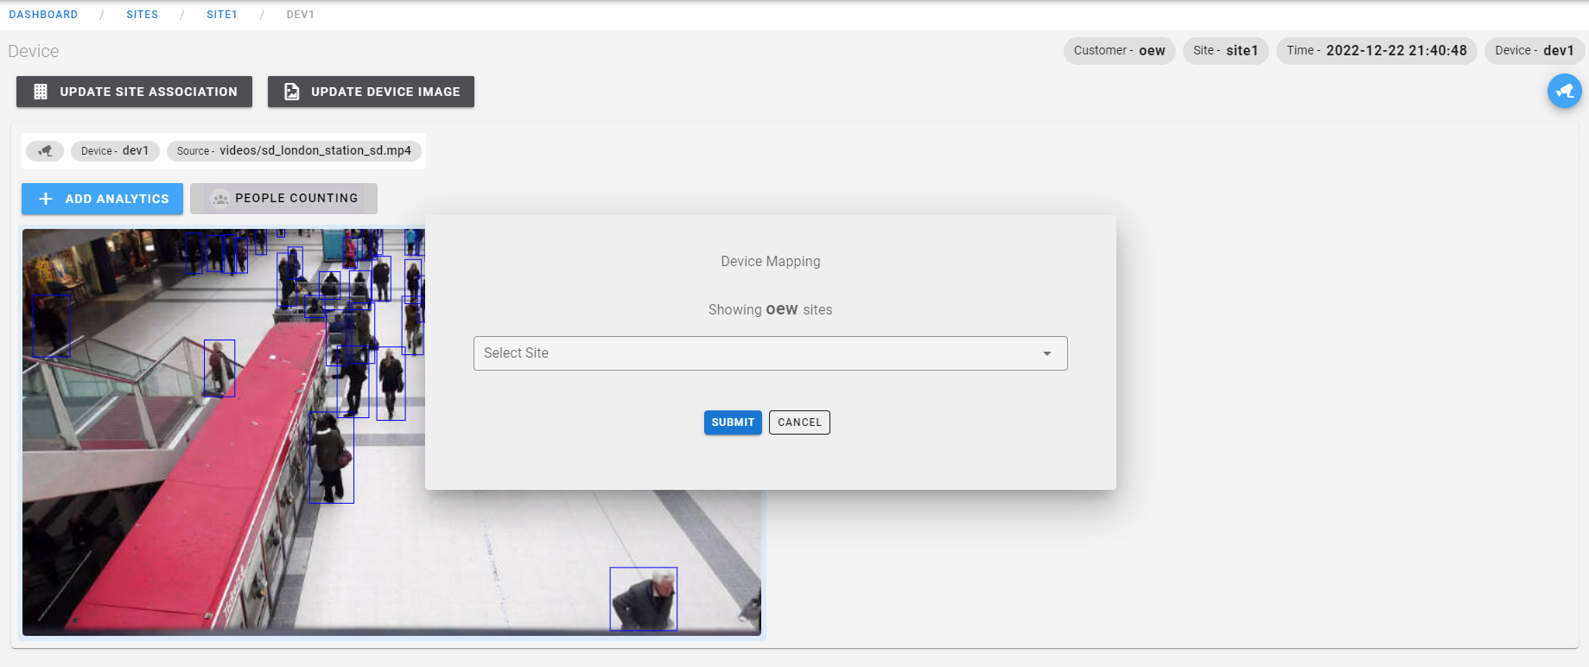Click the DEV1 breadcrumb item
The height and width of the screenshot is (667, 1589).
pos(300,15)
